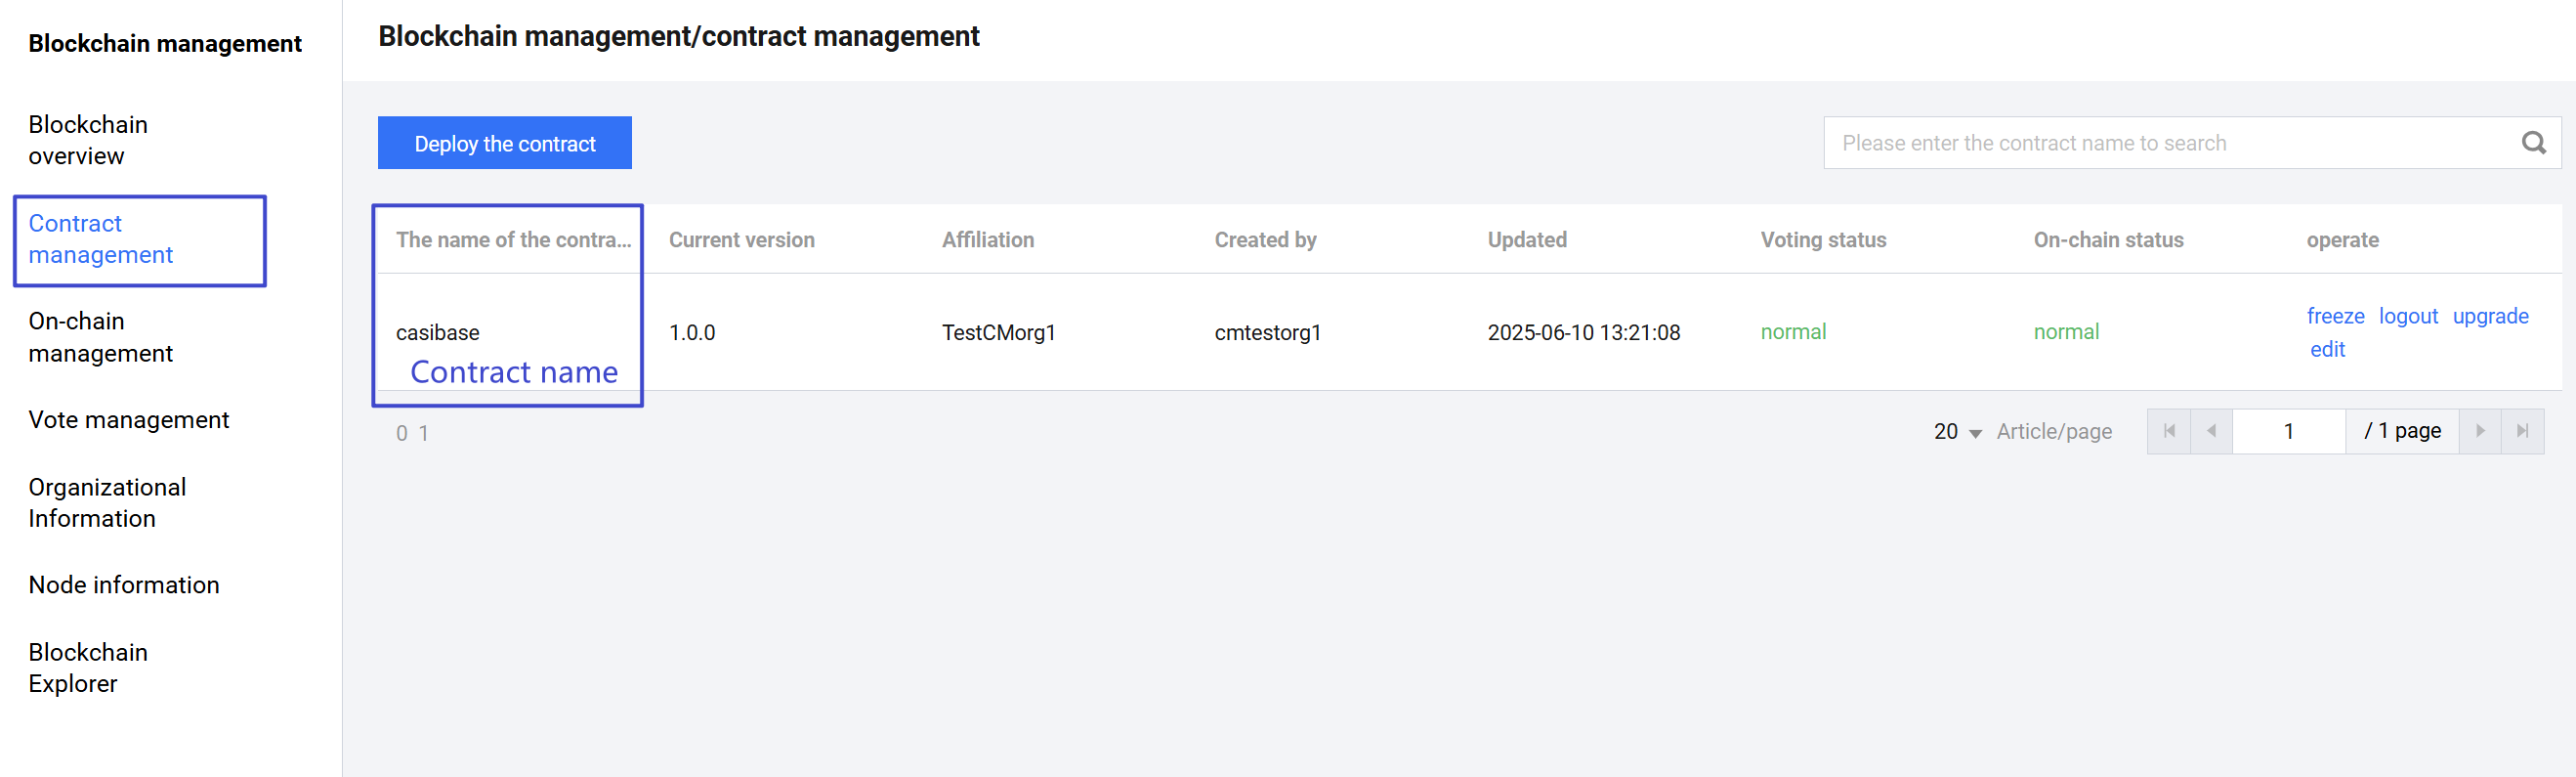The image size is (2576, 777).
Task: Open Blockchain Explorer section
Action: pos(88,667)
